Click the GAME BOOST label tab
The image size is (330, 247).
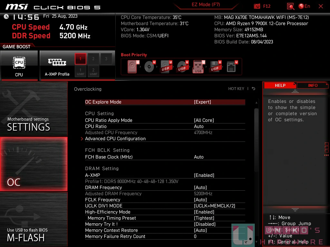[x=16, y=47]
